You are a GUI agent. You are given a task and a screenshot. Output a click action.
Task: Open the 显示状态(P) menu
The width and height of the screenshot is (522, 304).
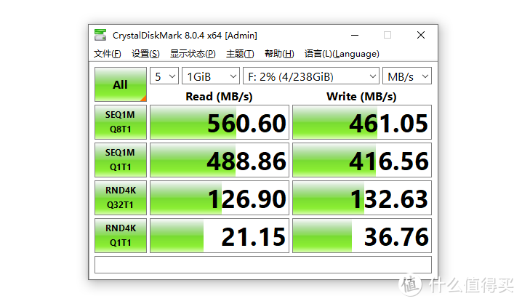point(193,54)
